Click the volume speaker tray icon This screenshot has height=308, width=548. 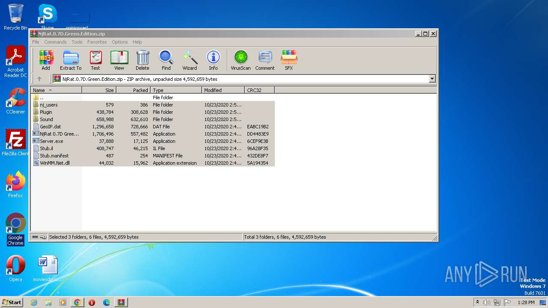coord(487,302)
